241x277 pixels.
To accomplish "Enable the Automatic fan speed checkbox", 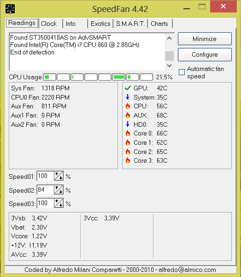I will (182, 72).
